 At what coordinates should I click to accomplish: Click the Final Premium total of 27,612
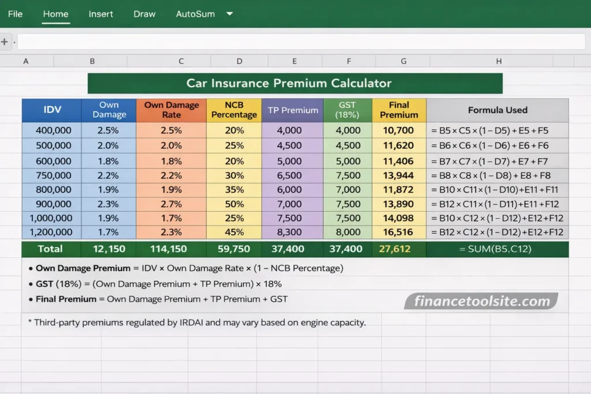coord(399,249)
